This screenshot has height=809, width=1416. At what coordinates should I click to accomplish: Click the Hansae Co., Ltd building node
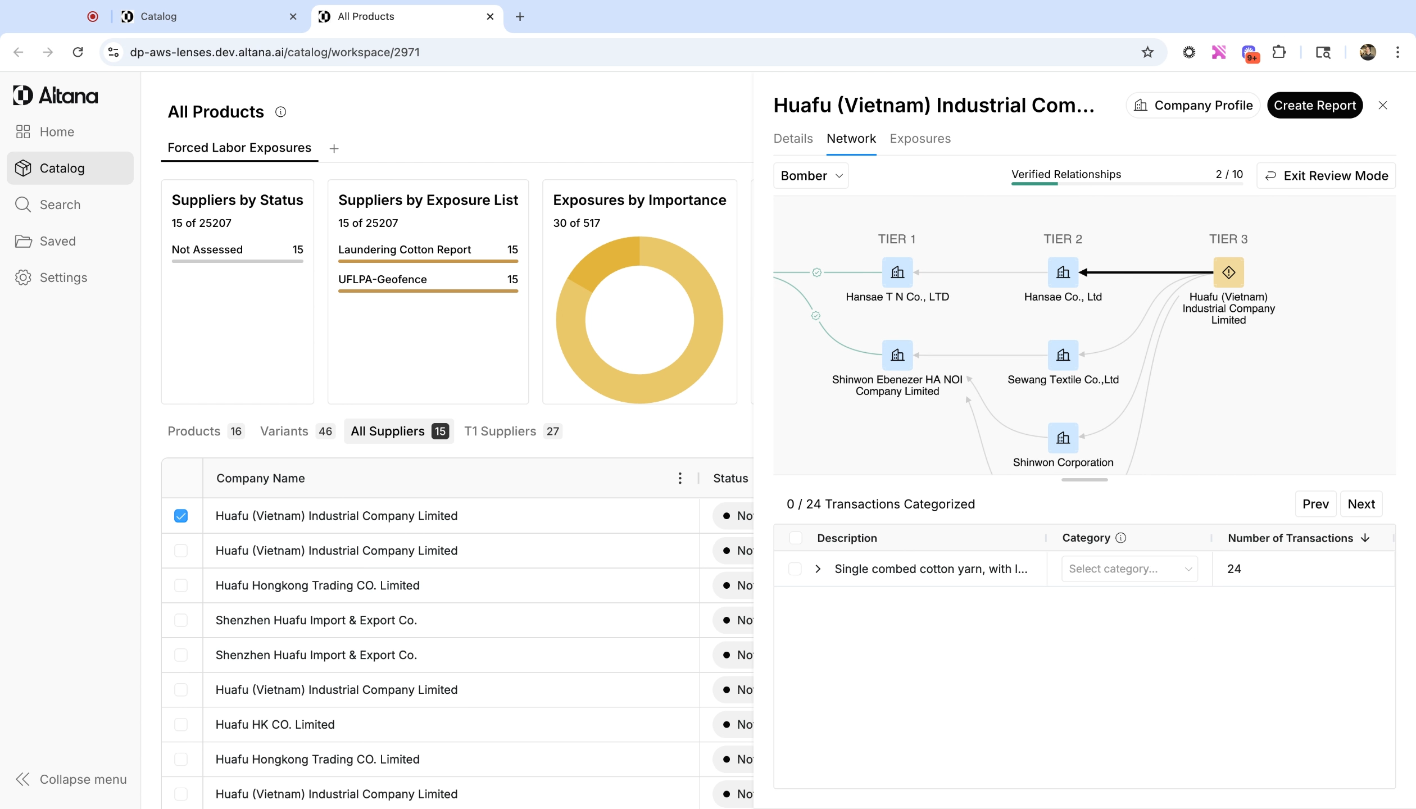click(1063, 272)
